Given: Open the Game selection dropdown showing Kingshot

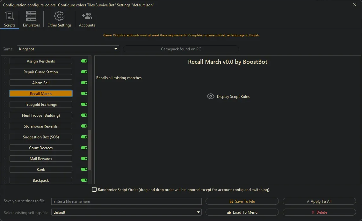Looking at the screenshot, I should (115, 49).
